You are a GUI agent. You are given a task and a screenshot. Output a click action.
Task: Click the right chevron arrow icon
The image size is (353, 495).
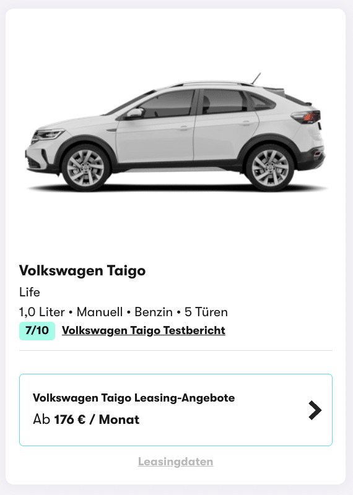[x=315, y=410]
